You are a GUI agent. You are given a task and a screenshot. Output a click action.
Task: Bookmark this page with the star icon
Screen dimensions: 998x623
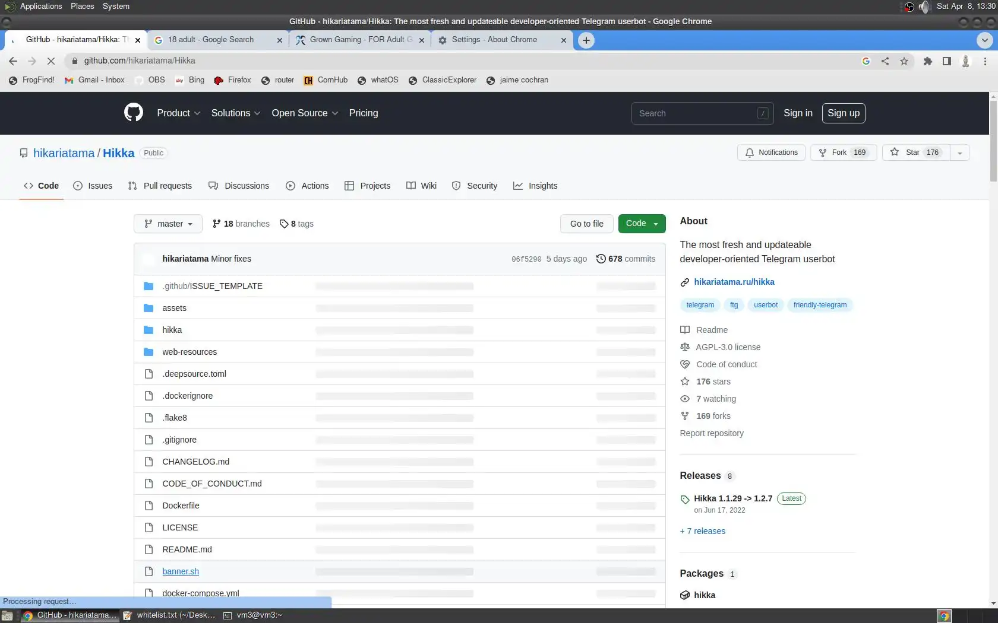pyautogui.click(x=904, y=61)
